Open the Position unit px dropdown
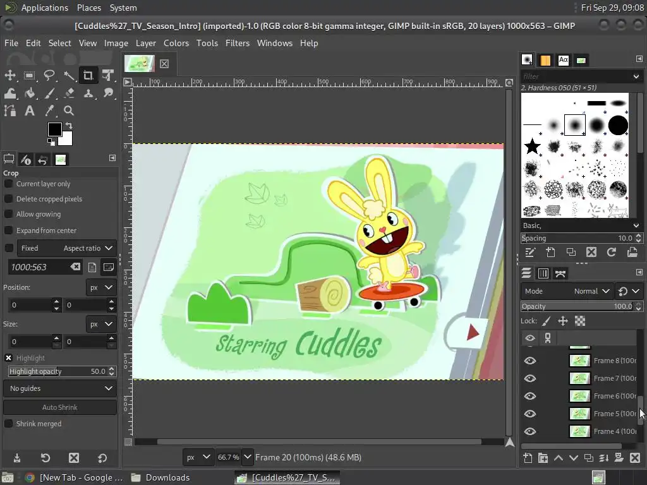The height and width of the screenshot is (485, 647). pyautogui.click(x=101, y=287)
